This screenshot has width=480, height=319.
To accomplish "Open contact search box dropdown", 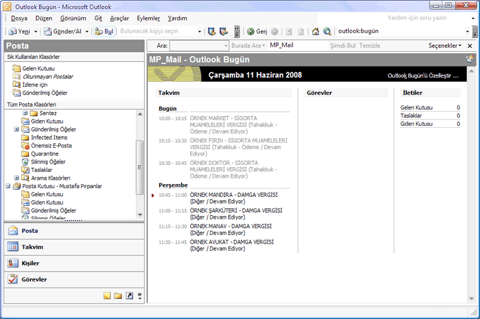I will tap(200, 31).
